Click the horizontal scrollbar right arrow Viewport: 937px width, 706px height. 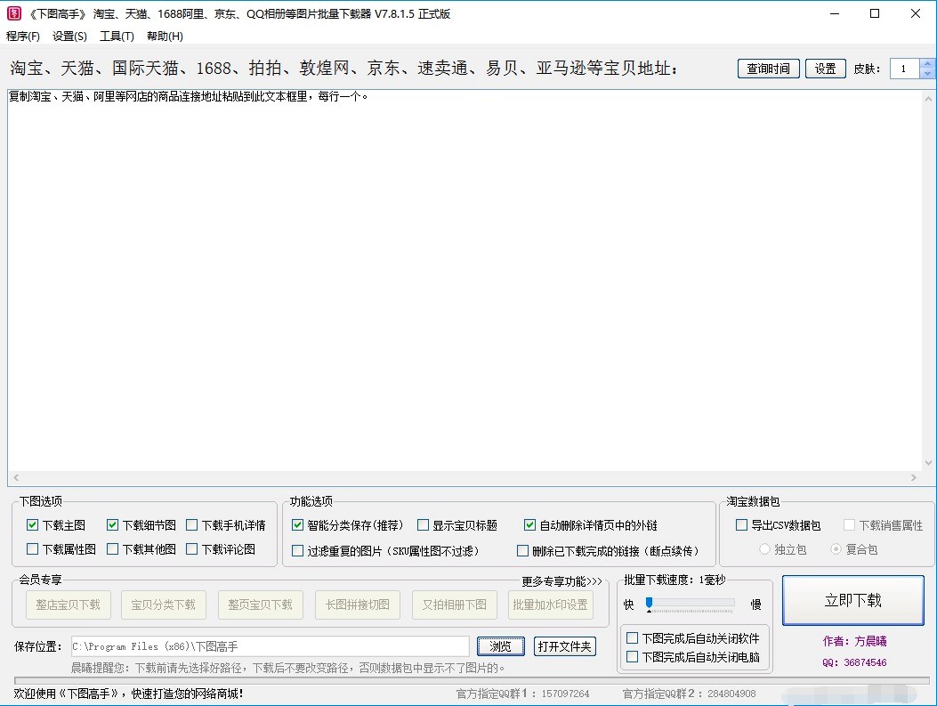913,477
